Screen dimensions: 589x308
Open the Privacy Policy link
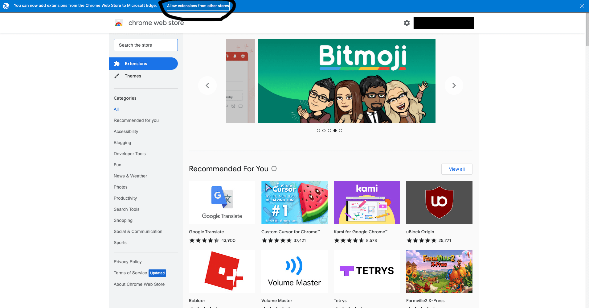coord(127,261)
